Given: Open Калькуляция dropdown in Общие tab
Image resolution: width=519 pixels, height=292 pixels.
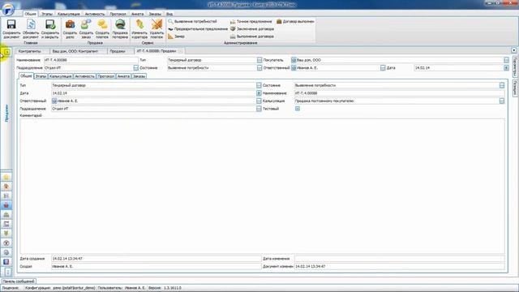Looking at the screenshot, I should tap(502, 101).
